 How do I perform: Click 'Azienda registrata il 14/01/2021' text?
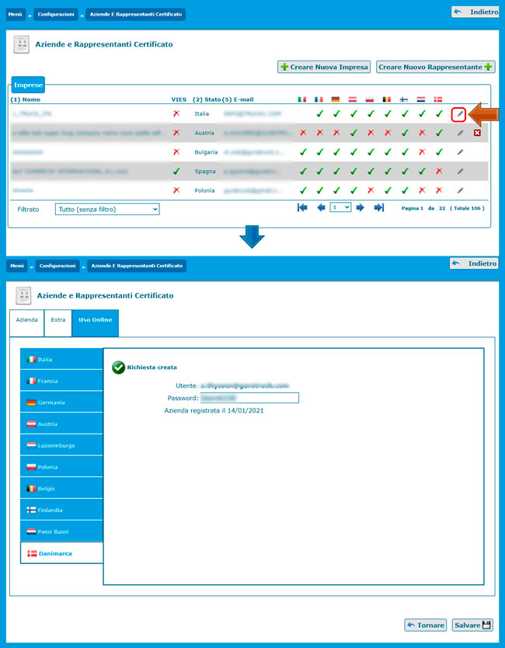pos(214,411)
